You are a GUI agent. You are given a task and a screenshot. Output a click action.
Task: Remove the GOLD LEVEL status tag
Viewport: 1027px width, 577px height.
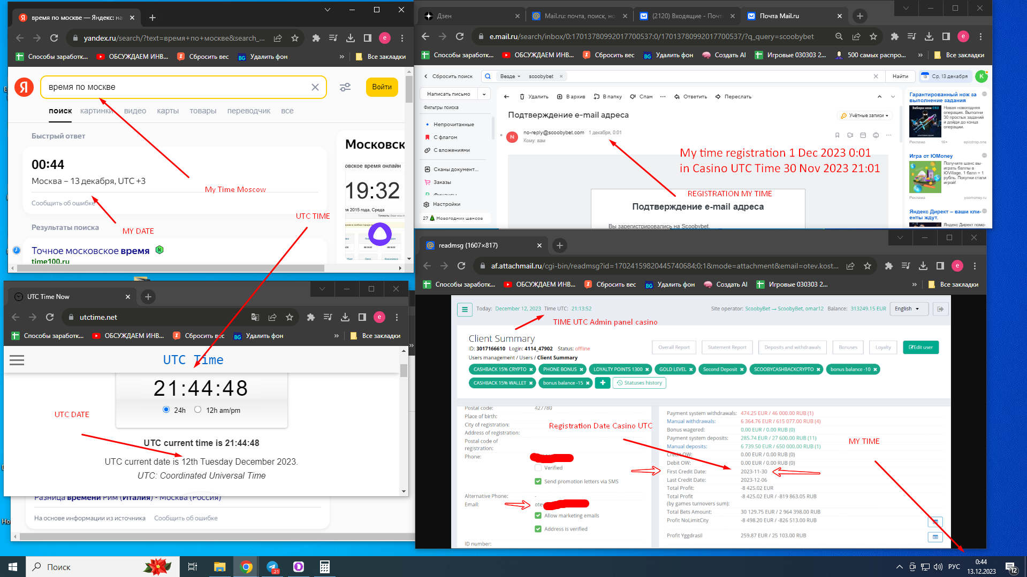pyautogui.click(x=691, y=370)
